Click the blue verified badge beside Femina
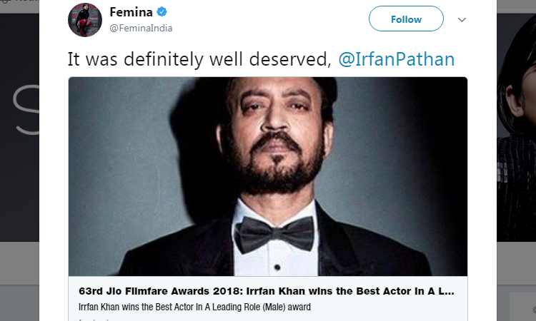536x321 pixels. pyautogui.click(x=162, y=13)
